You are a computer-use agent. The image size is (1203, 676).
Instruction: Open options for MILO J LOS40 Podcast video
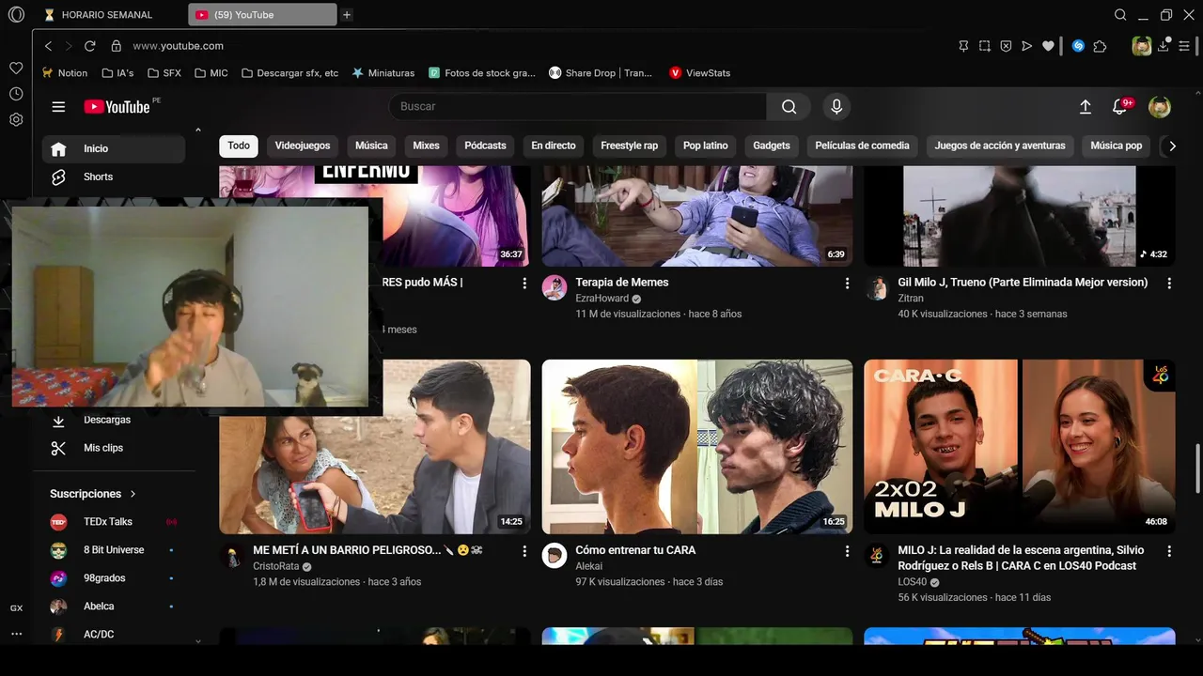tap(1169, 551)
